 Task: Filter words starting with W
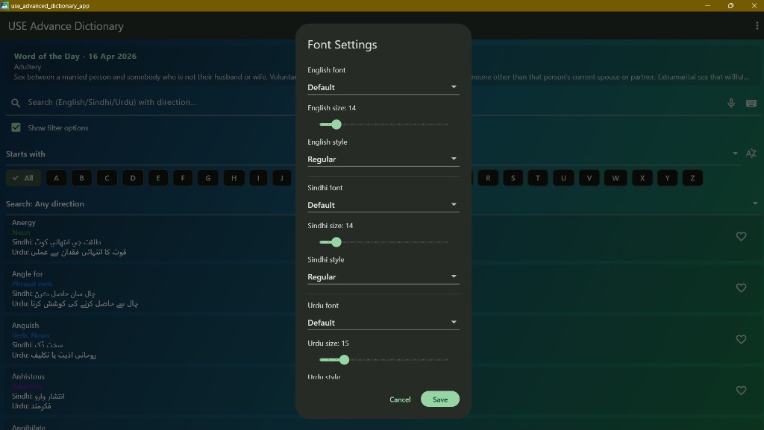(x=616, y=178)
